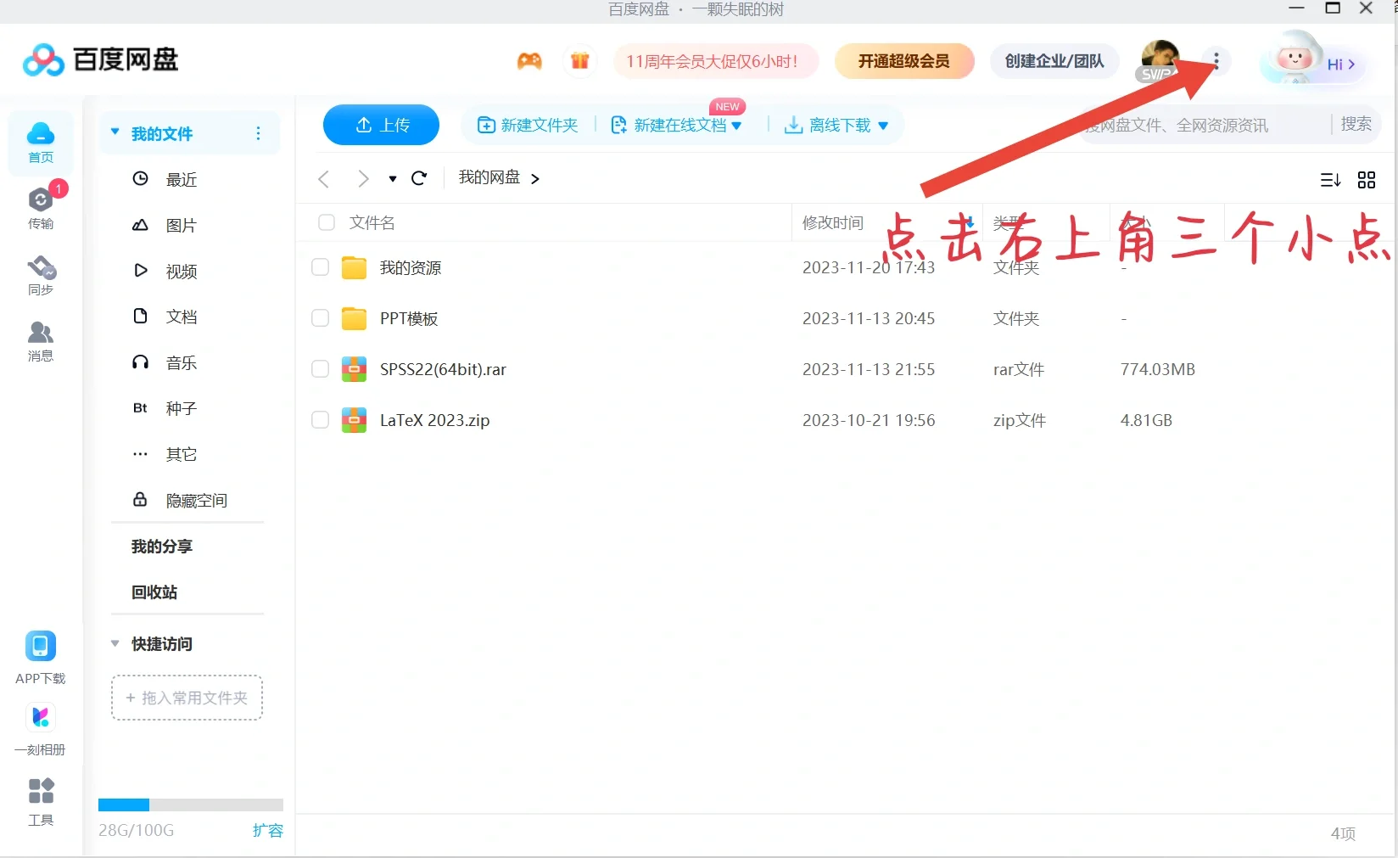The image size is (1398, 858).
Task: Click 扩容 to expand storage
Action: 268,830
